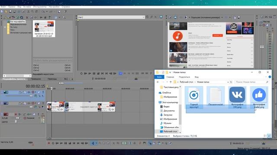Solo video track 1

pos(43,92)
